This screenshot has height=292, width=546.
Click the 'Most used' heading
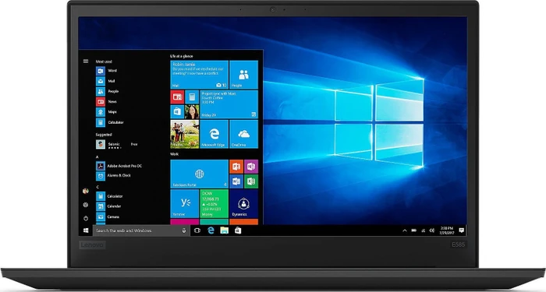pos(104,62)
